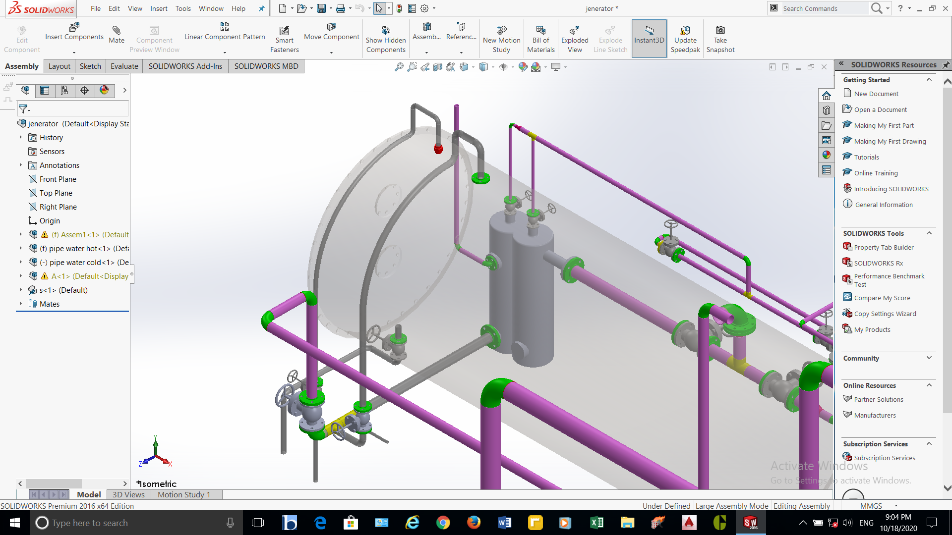Image resolution: width=952 pixels, height=535 pixels.
Task: Toggle Large Assembly Mode in status bar
Action: click(x=731, y=506)
